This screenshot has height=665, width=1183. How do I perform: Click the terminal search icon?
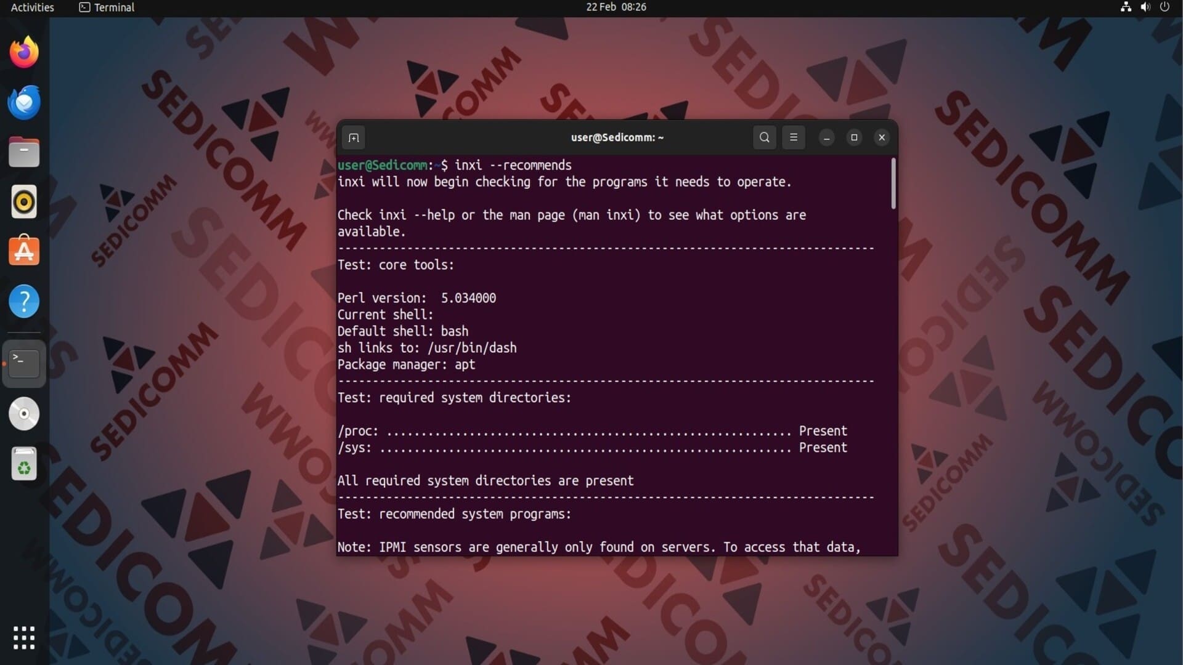(764, 137)
